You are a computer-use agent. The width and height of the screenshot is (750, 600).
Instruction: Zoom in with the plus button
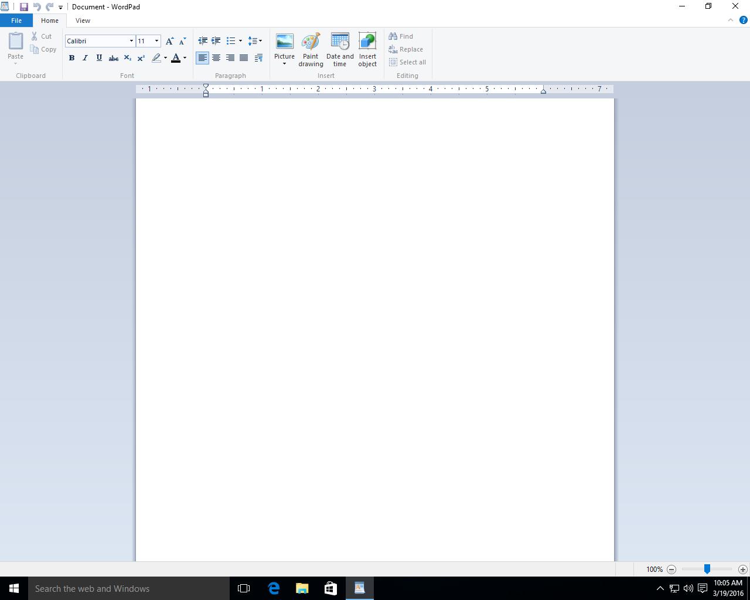coord(742,570)
